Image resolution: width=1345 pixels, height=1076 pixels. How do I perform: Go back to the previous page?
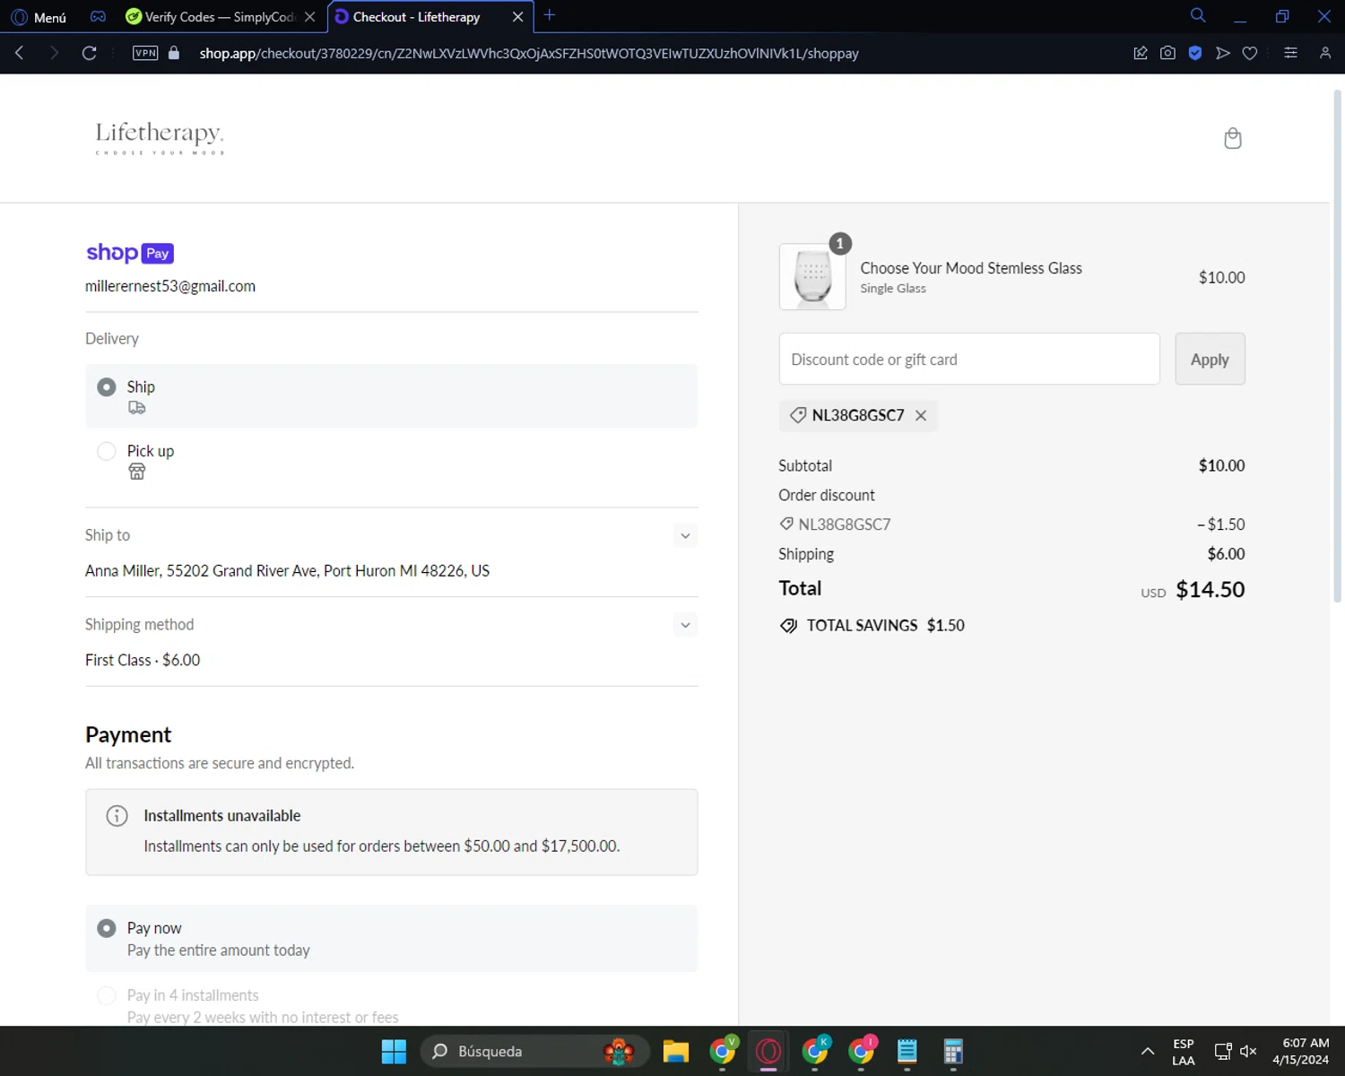pyautogui.click(x=20, y=53)
